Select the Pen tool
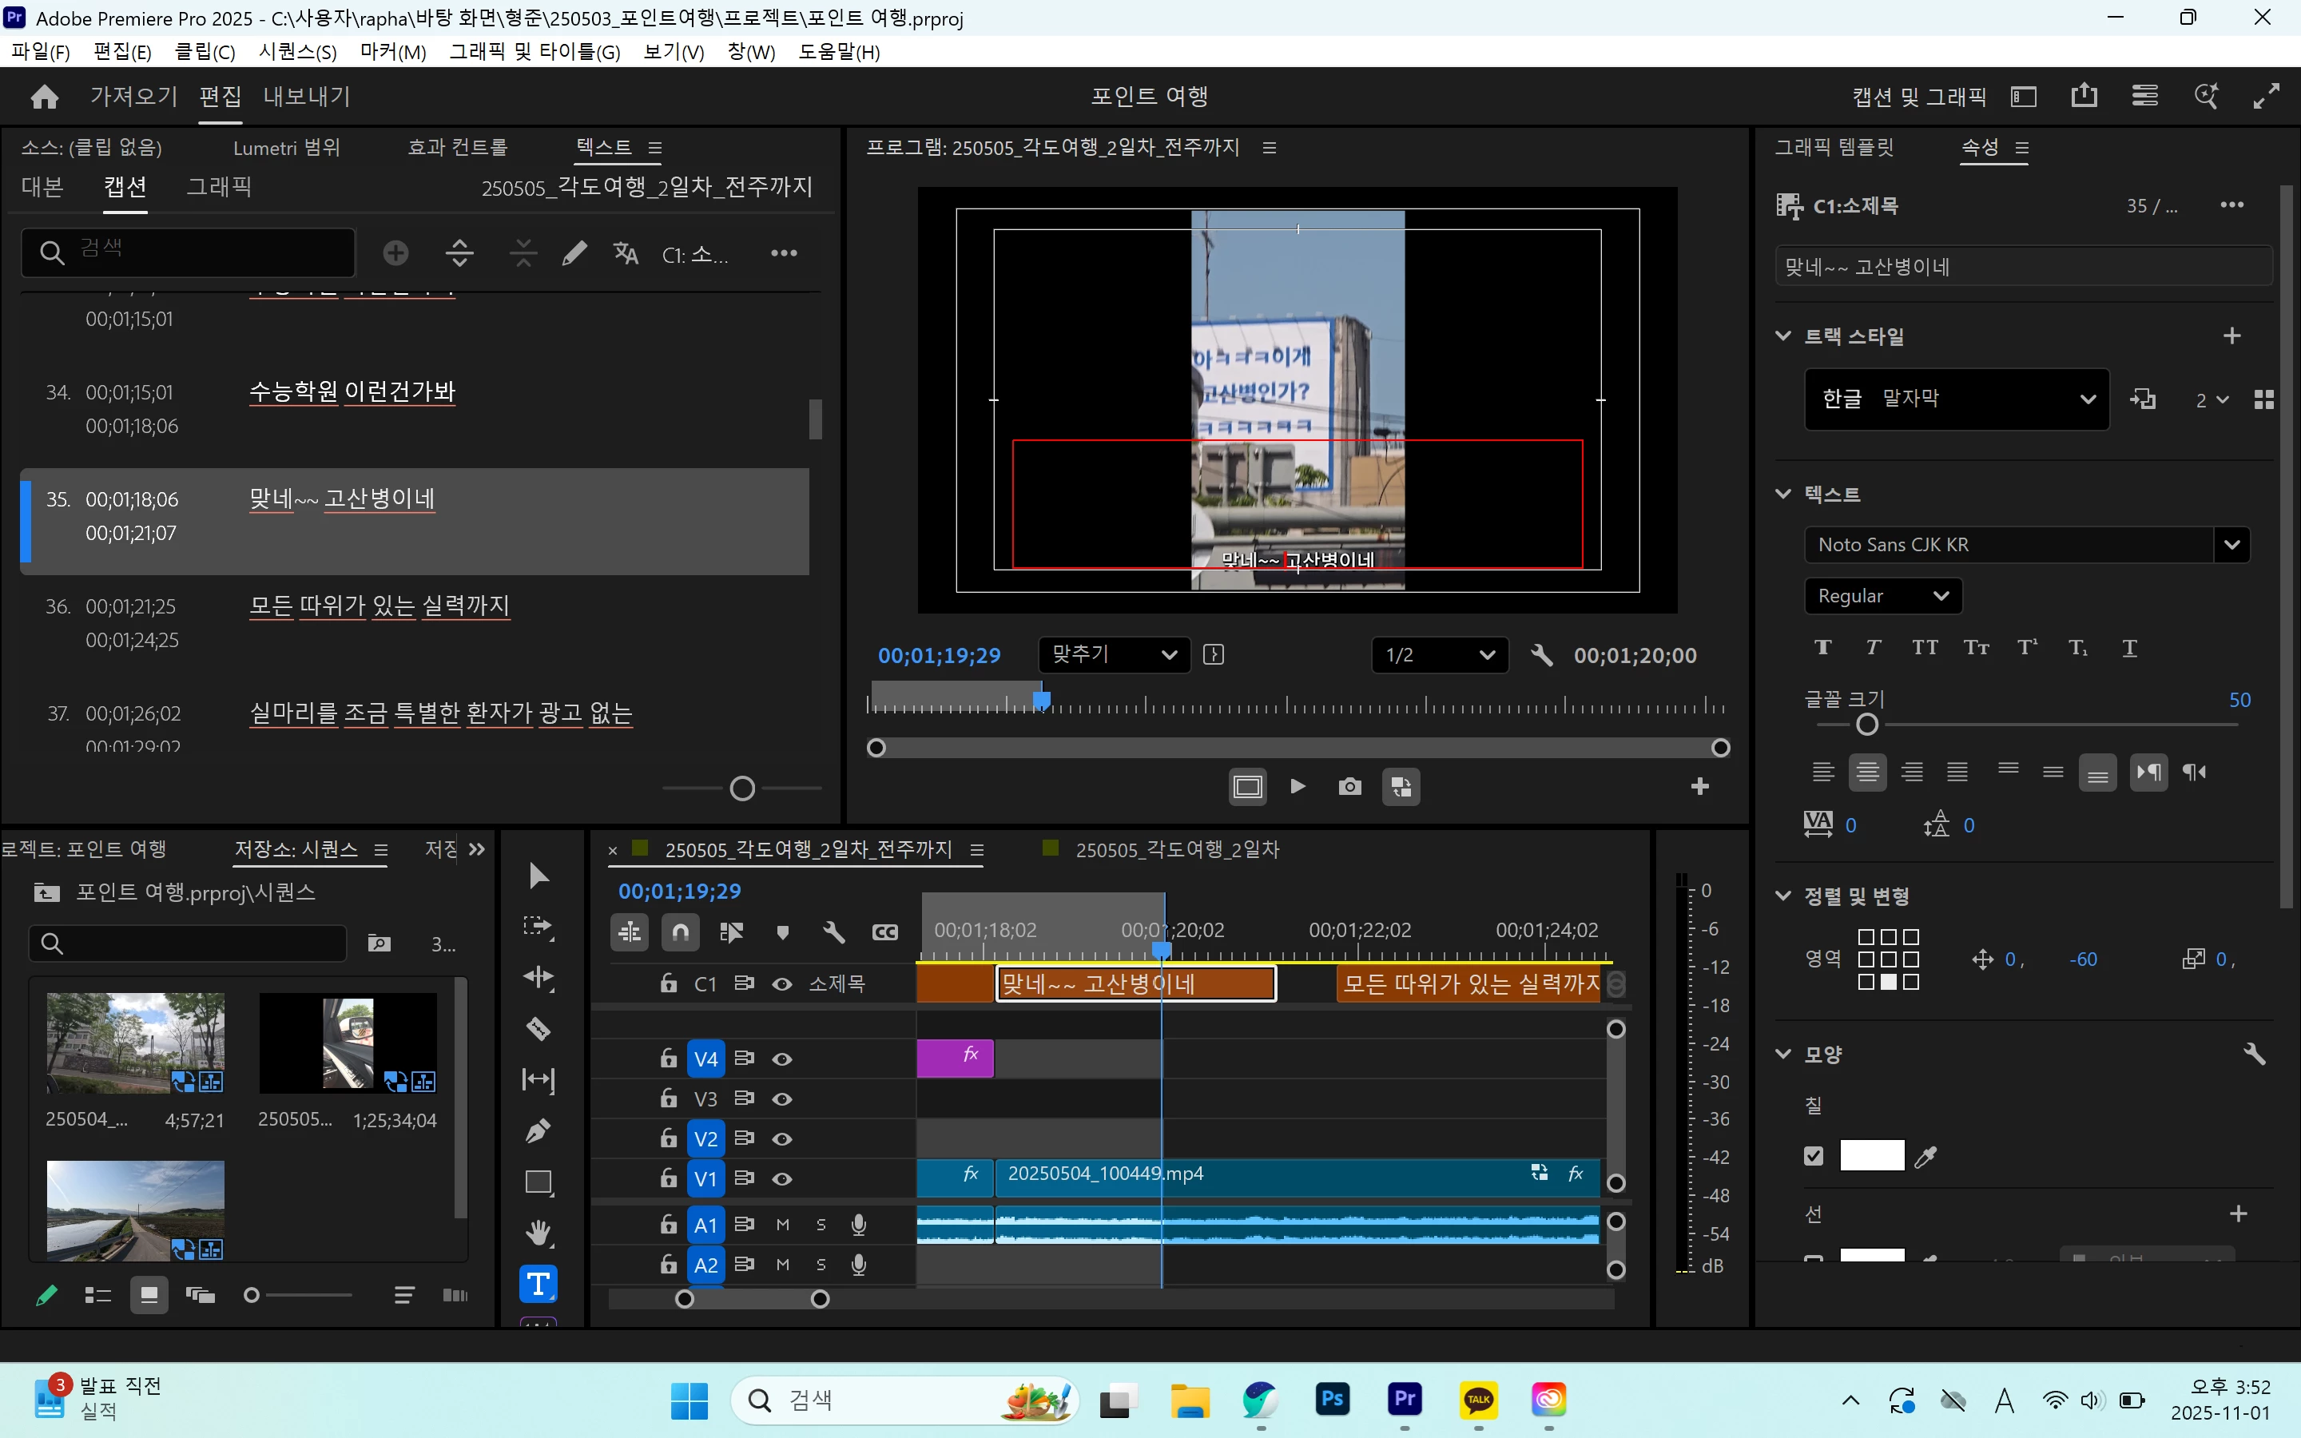Viewport: 2301px width, 1438px height. 538,1130
